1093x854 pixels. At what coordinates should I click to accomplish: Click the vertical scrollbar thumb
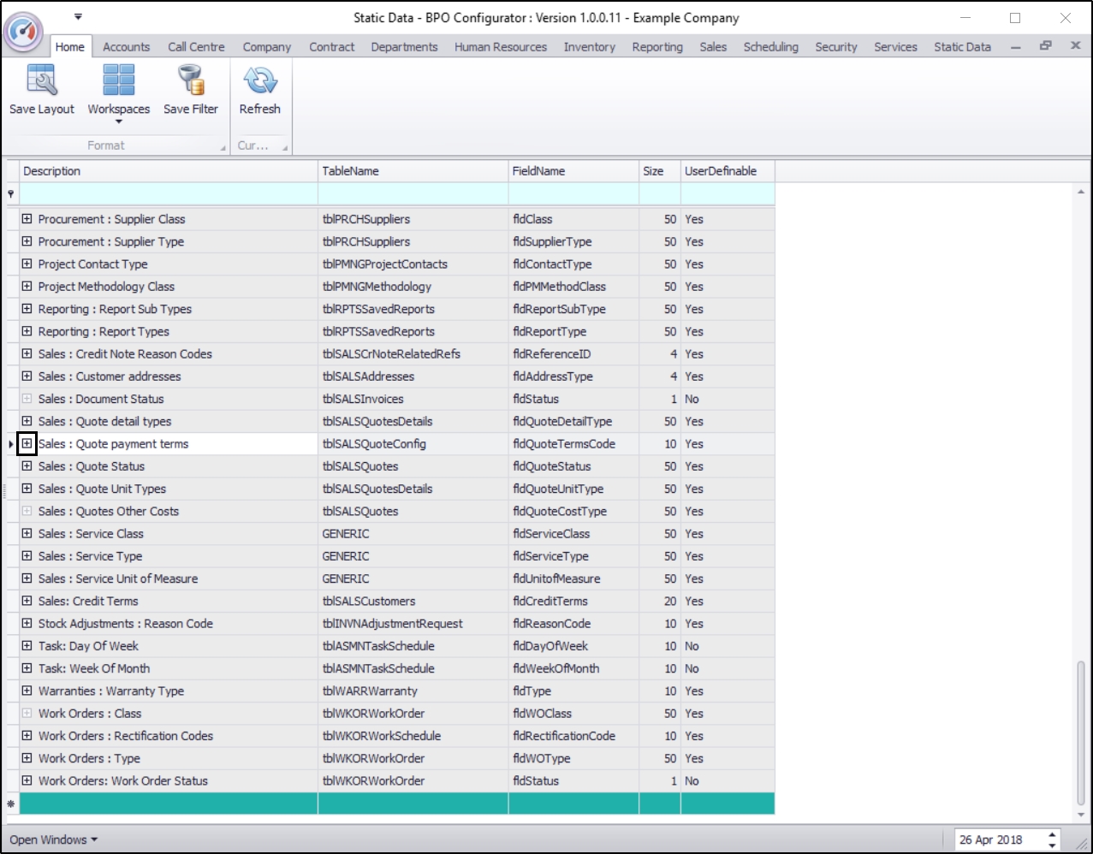pyautogui.click(x=1081, y=733)
